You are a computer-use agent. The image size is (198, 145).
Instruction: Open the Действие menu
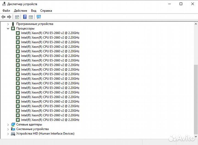20,11
